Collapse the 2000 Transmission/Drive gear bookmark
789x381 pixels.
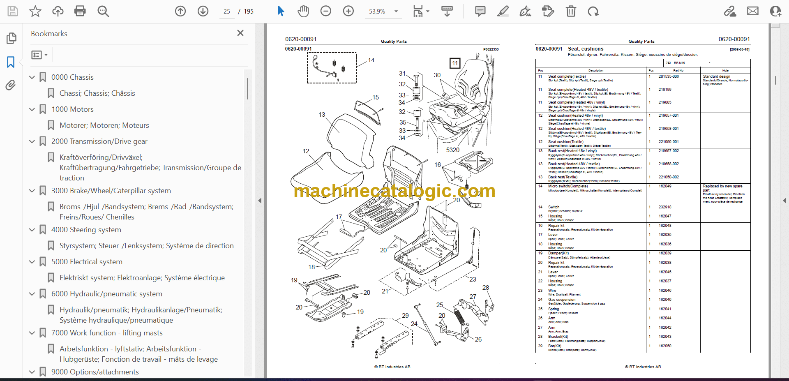[32, 141]
